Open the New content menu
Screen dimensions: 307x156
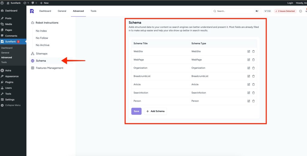[x=44, y=3]
